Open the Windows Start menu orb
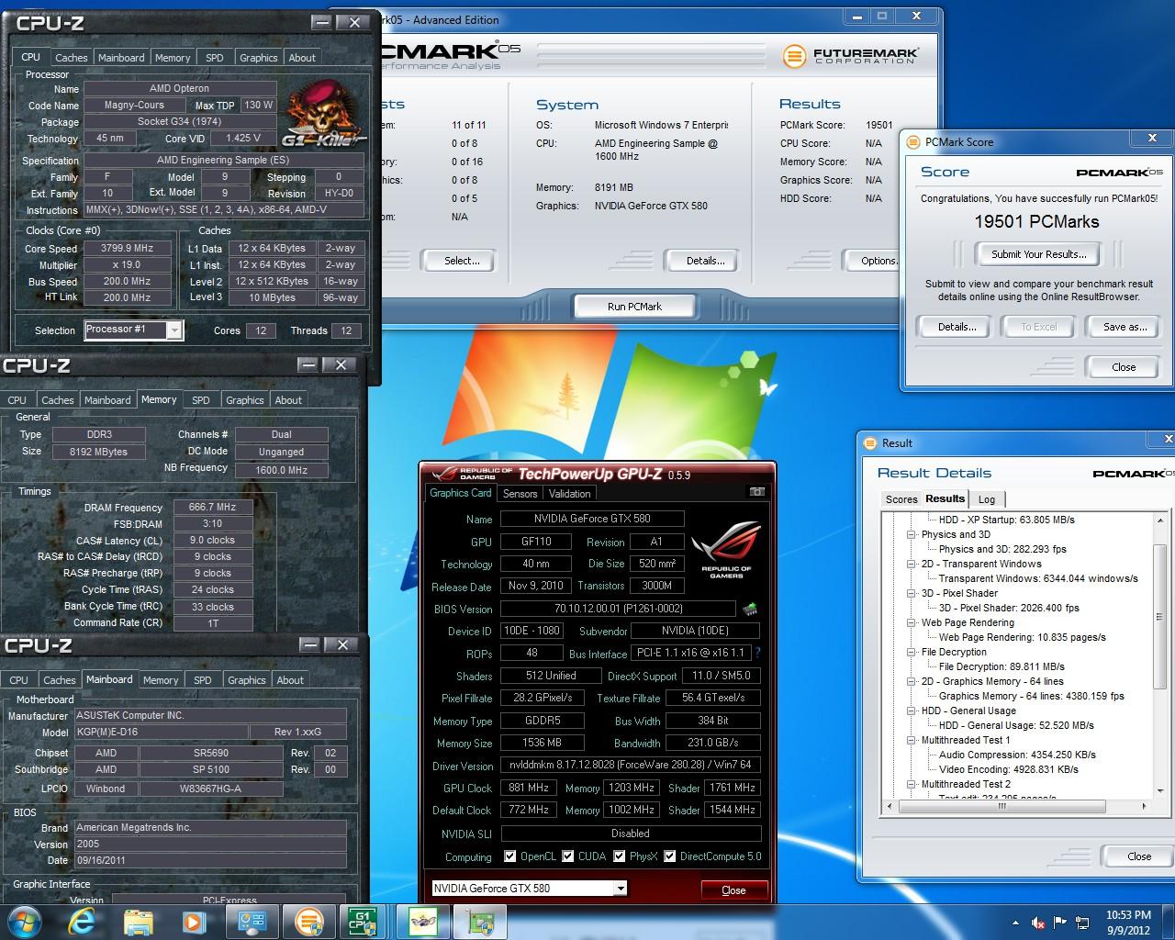Viewport: 1175px width, 940px height. 24,921
